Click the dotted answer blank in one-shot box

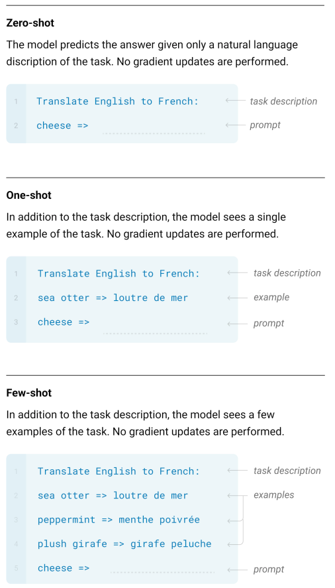coord(155,333)
